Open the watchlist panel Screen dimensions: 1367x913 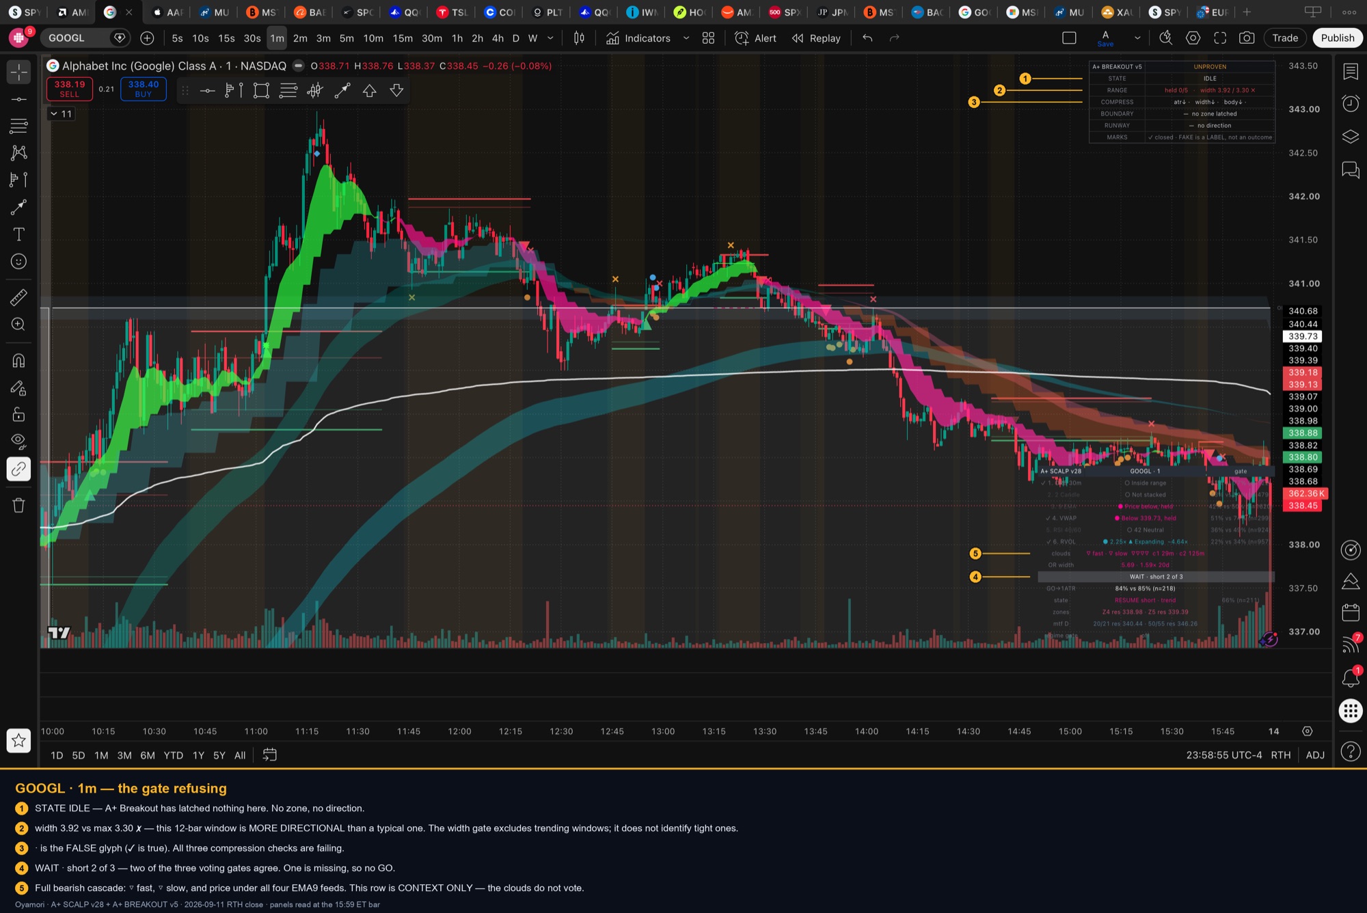pyautogui.click(x=1351, y=71)
